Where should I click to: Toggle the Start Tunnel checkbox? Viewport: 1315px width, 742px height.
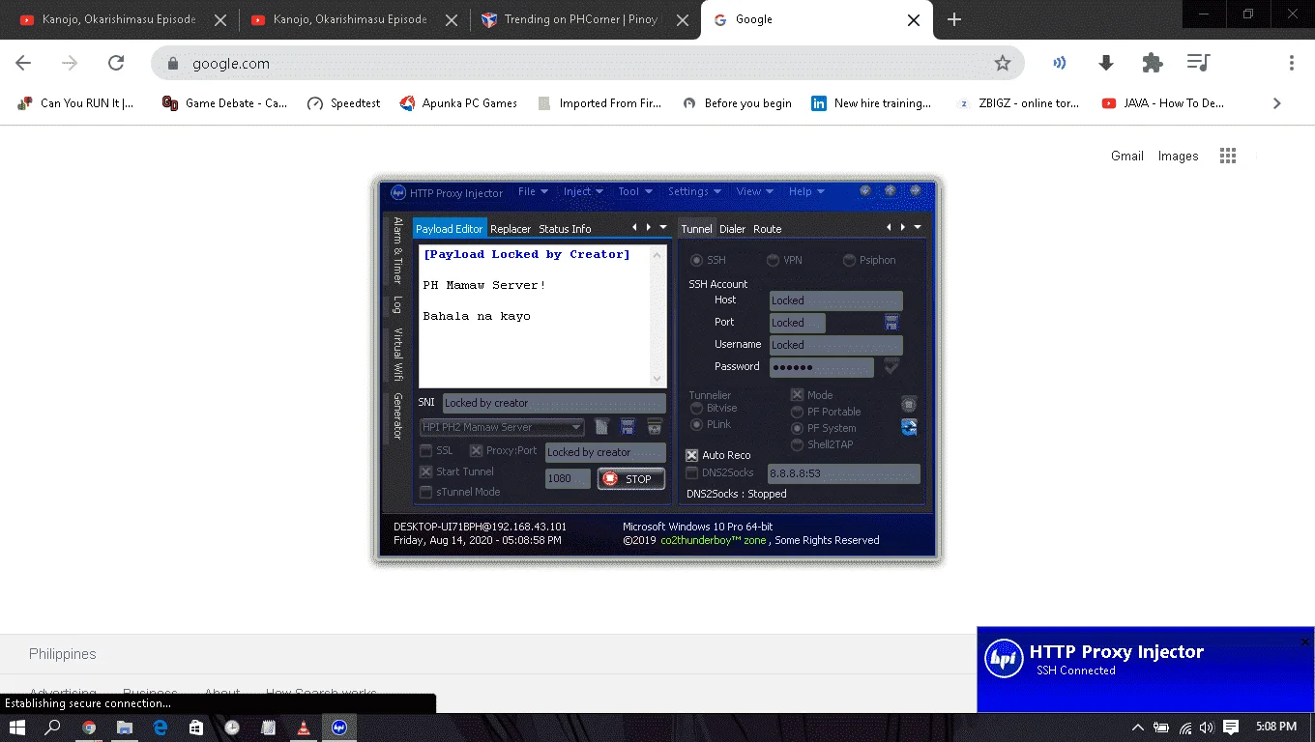pos(425,471)
